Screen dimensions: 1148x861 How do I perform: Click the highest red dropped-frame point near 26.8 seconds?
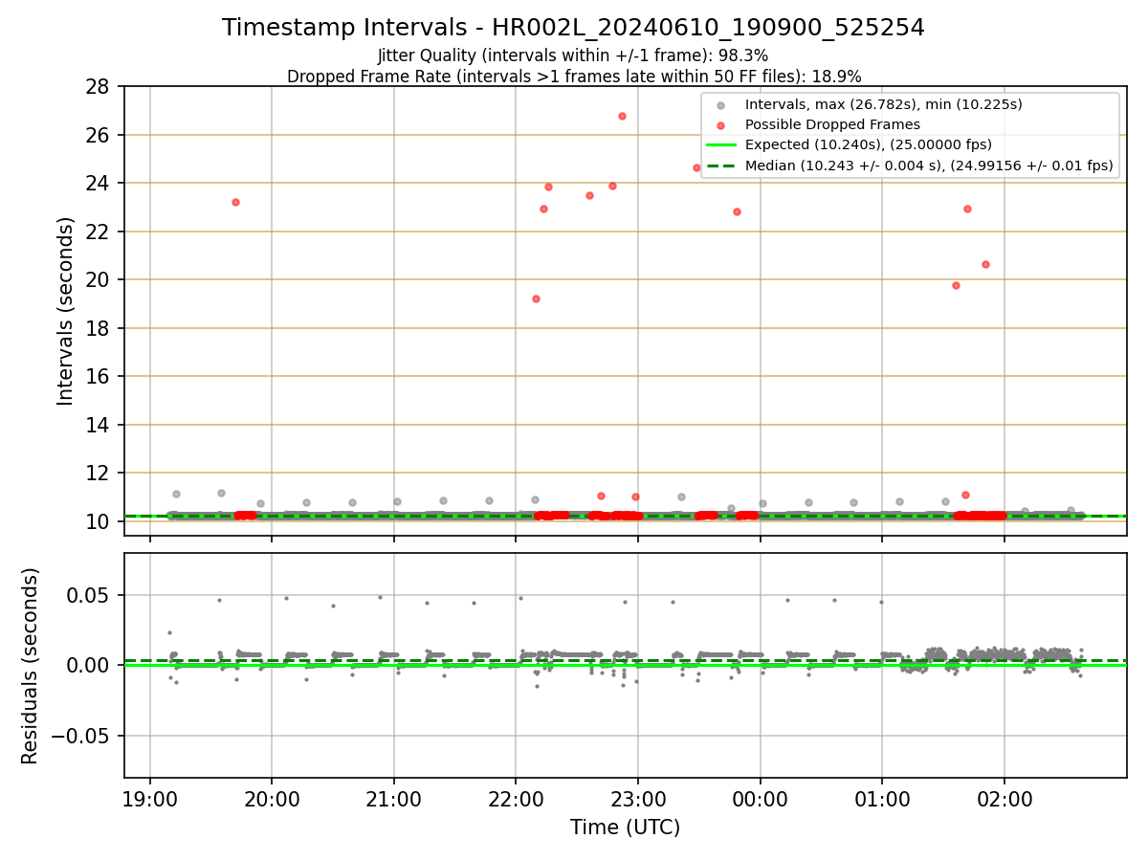(x=622, y=116)
